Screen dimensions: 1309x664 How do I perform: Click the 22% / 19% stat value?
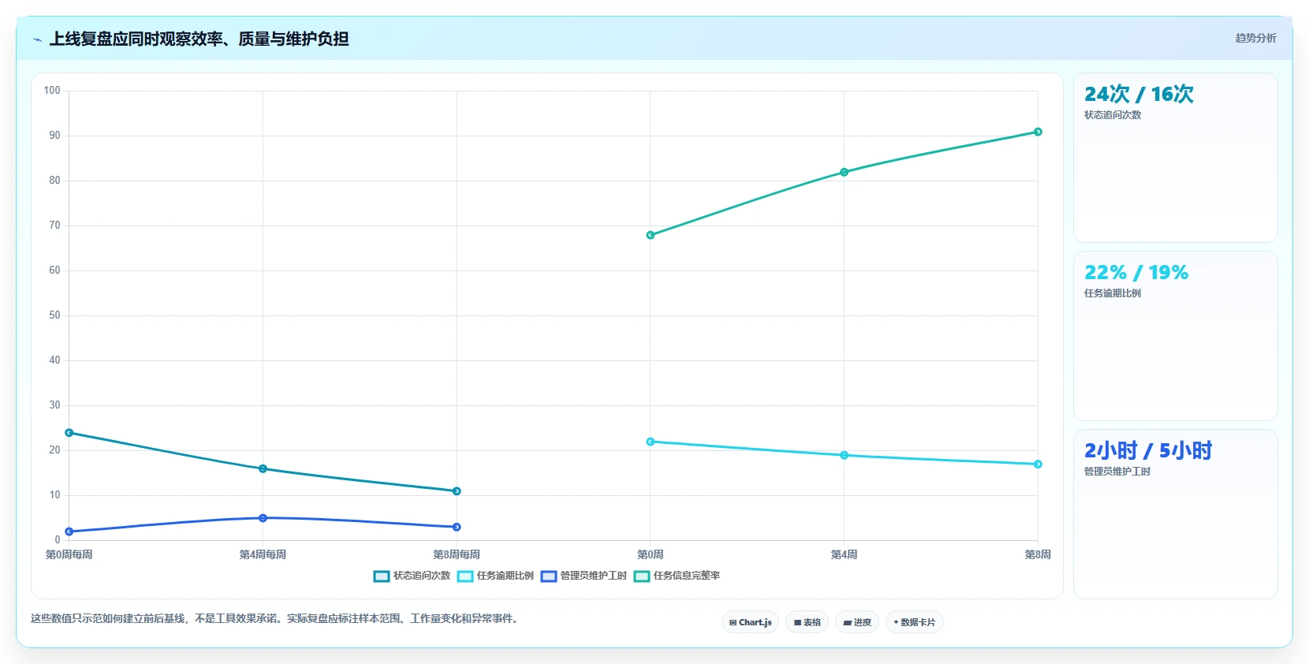[x=1136, y=273]
